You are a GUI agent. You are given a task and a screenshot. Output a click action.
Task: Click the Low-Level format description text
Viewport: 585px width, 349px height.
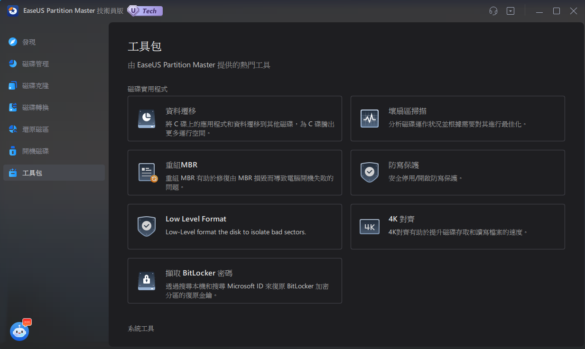pos(236,232)
